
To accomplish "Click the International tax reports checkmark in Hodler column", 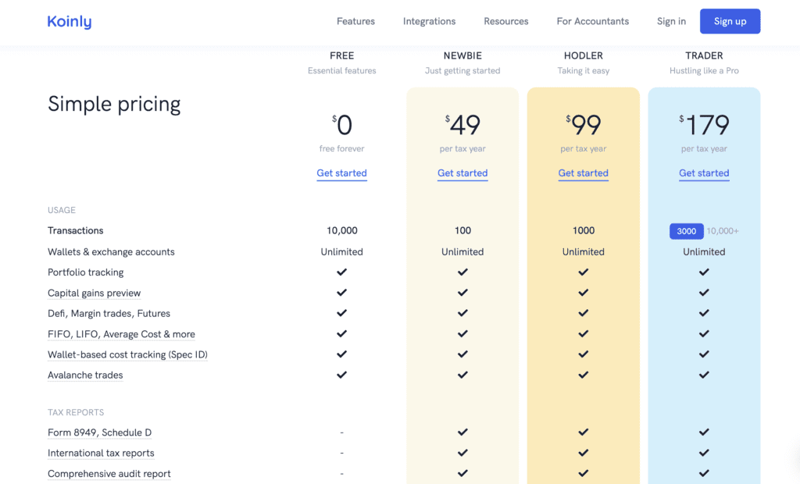I will [x=583, y=452].
